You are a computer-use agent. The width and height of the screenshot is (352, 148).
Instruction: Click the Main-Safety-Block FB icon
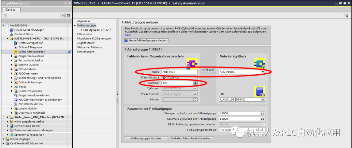(x=259, y=64)
